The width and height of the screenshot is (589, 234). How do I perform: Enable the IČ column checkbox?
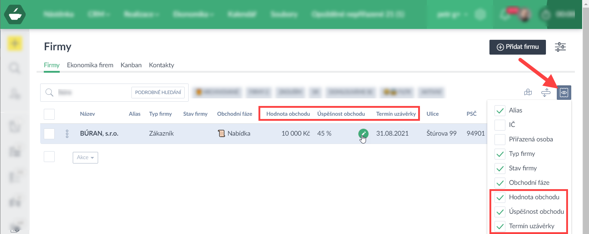tap(500, 125)
